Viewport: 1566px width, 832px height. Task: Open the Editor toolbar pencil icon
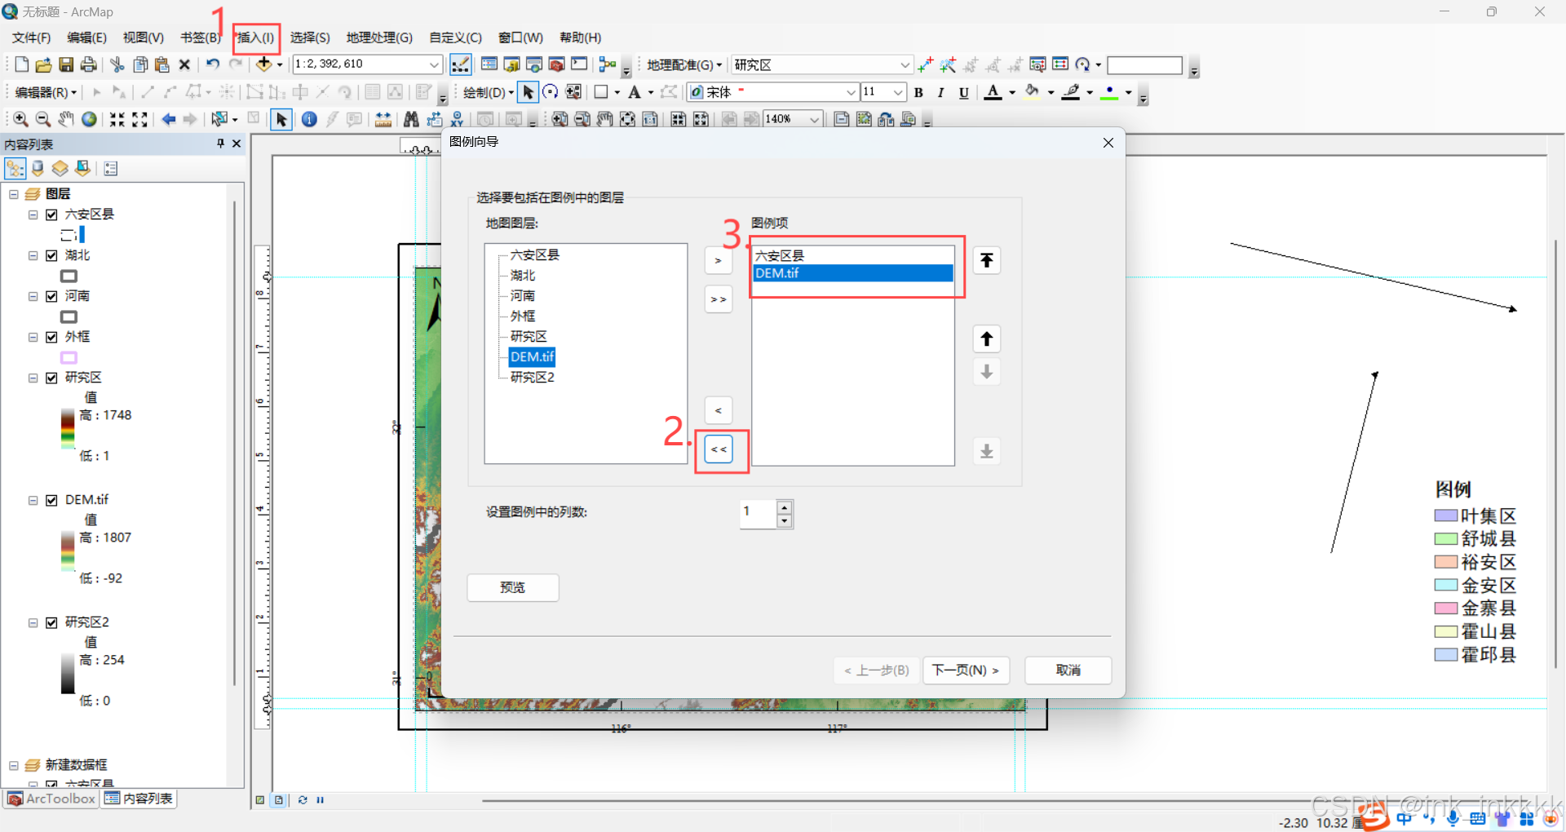[460, 64]
